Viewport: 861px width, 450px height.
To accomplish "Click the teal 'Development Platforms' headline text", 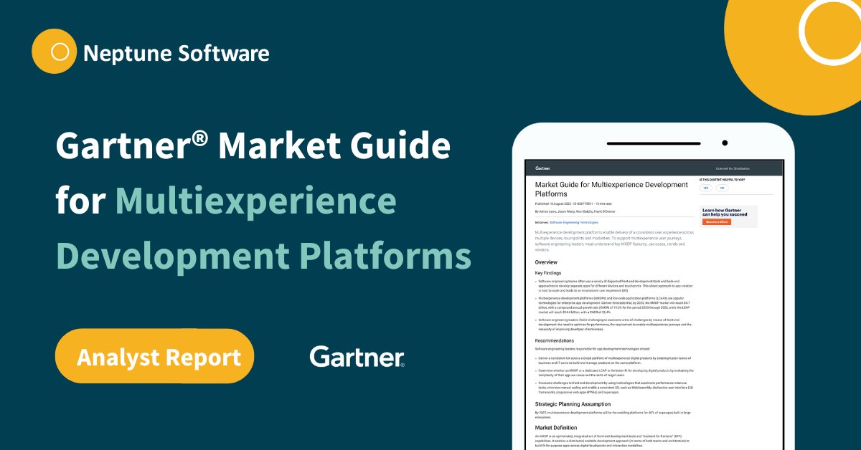I will point(264,257).
